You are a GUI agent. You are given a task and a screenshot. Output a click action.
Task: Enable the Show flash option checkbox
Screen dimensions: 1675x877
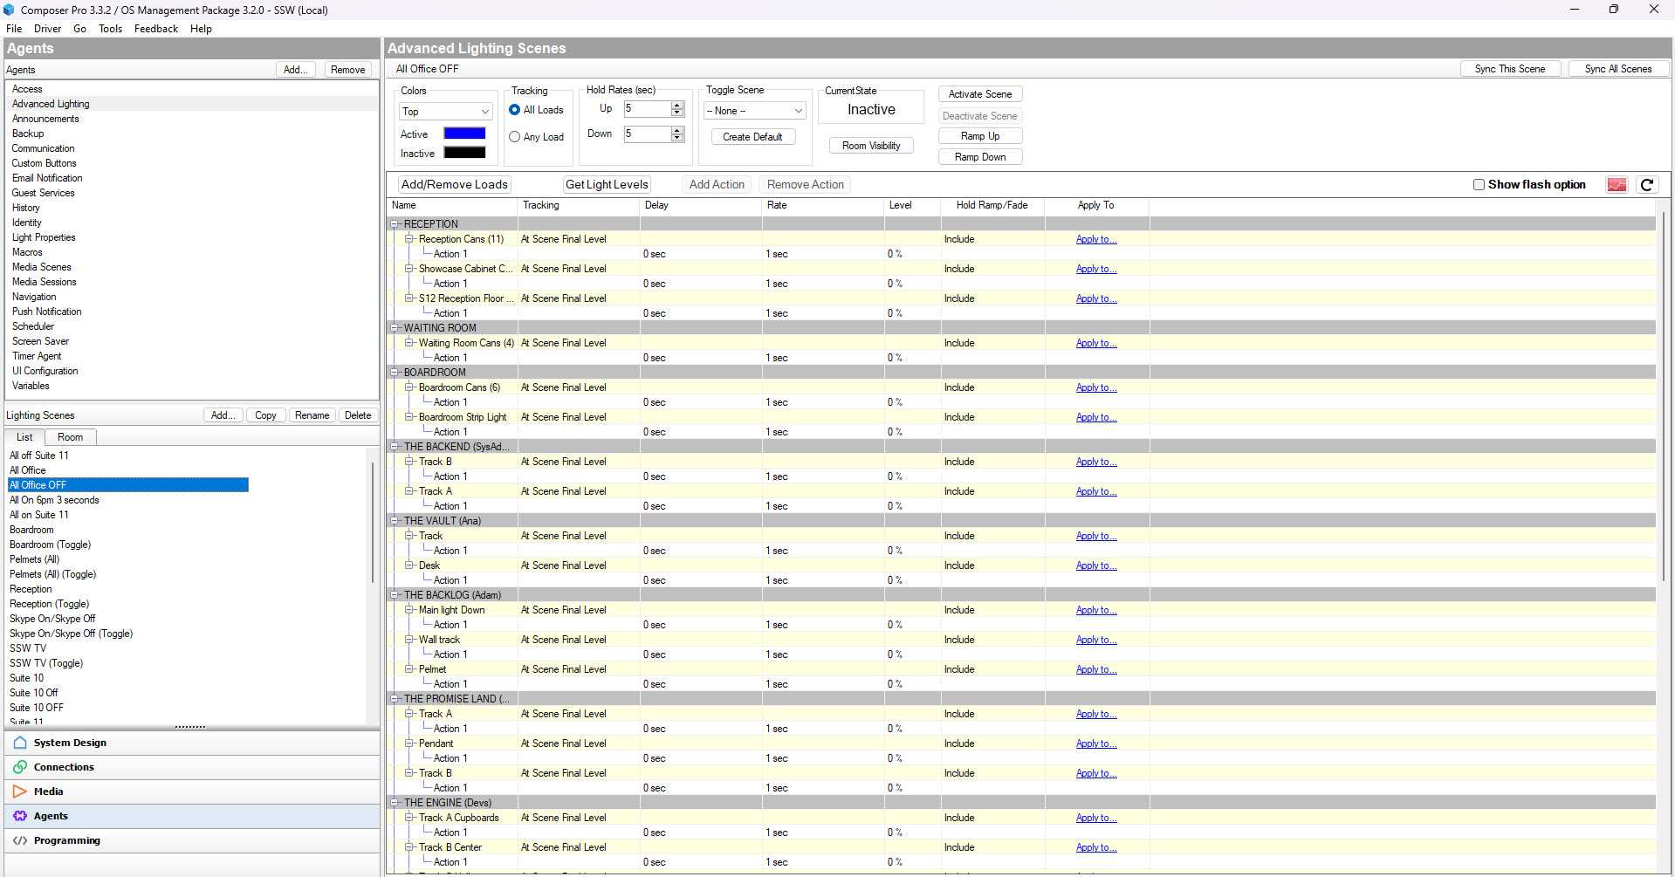[1479, 185]
